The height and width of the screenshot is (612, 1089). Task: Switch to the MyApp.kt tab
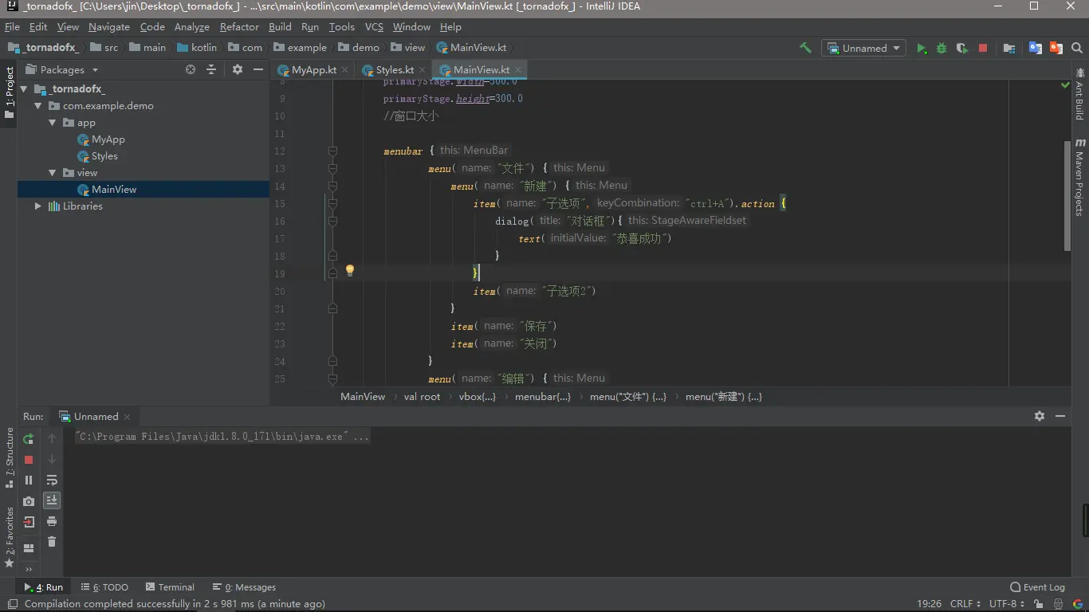pyautogui.click(x=313, y=69)
